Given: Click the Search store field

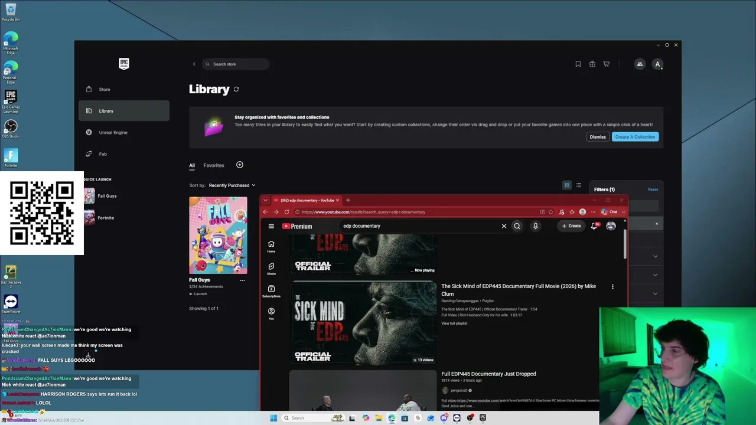Looking at the screenshot, I should pos(235,64).
